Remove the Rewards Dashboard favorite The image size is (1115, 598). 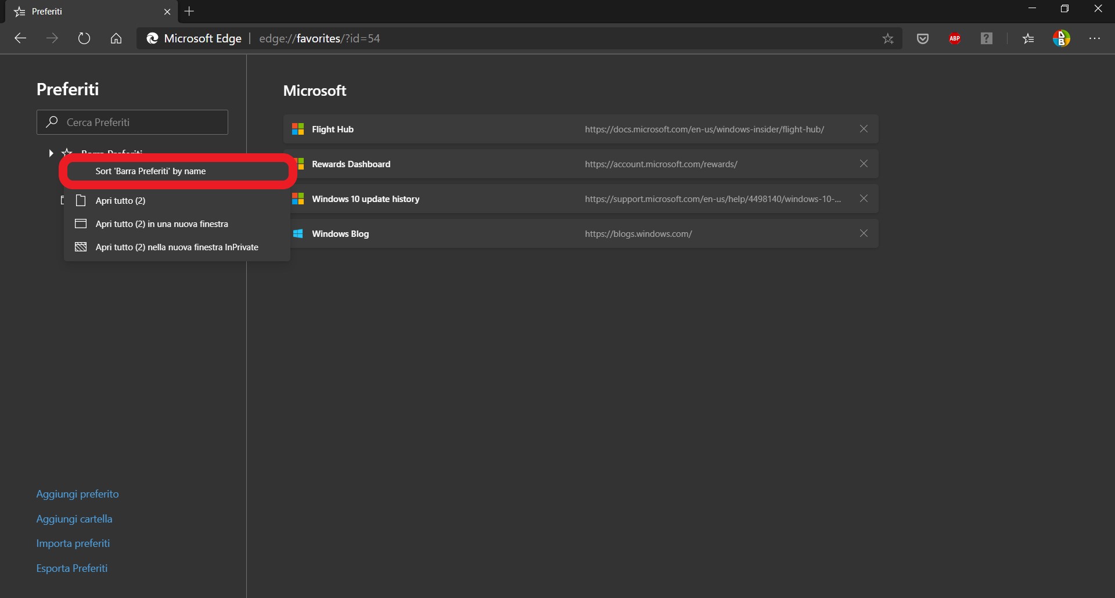pos(864,164)
